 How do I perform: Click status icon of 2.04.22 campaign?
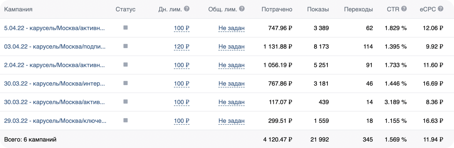point(125,65)
